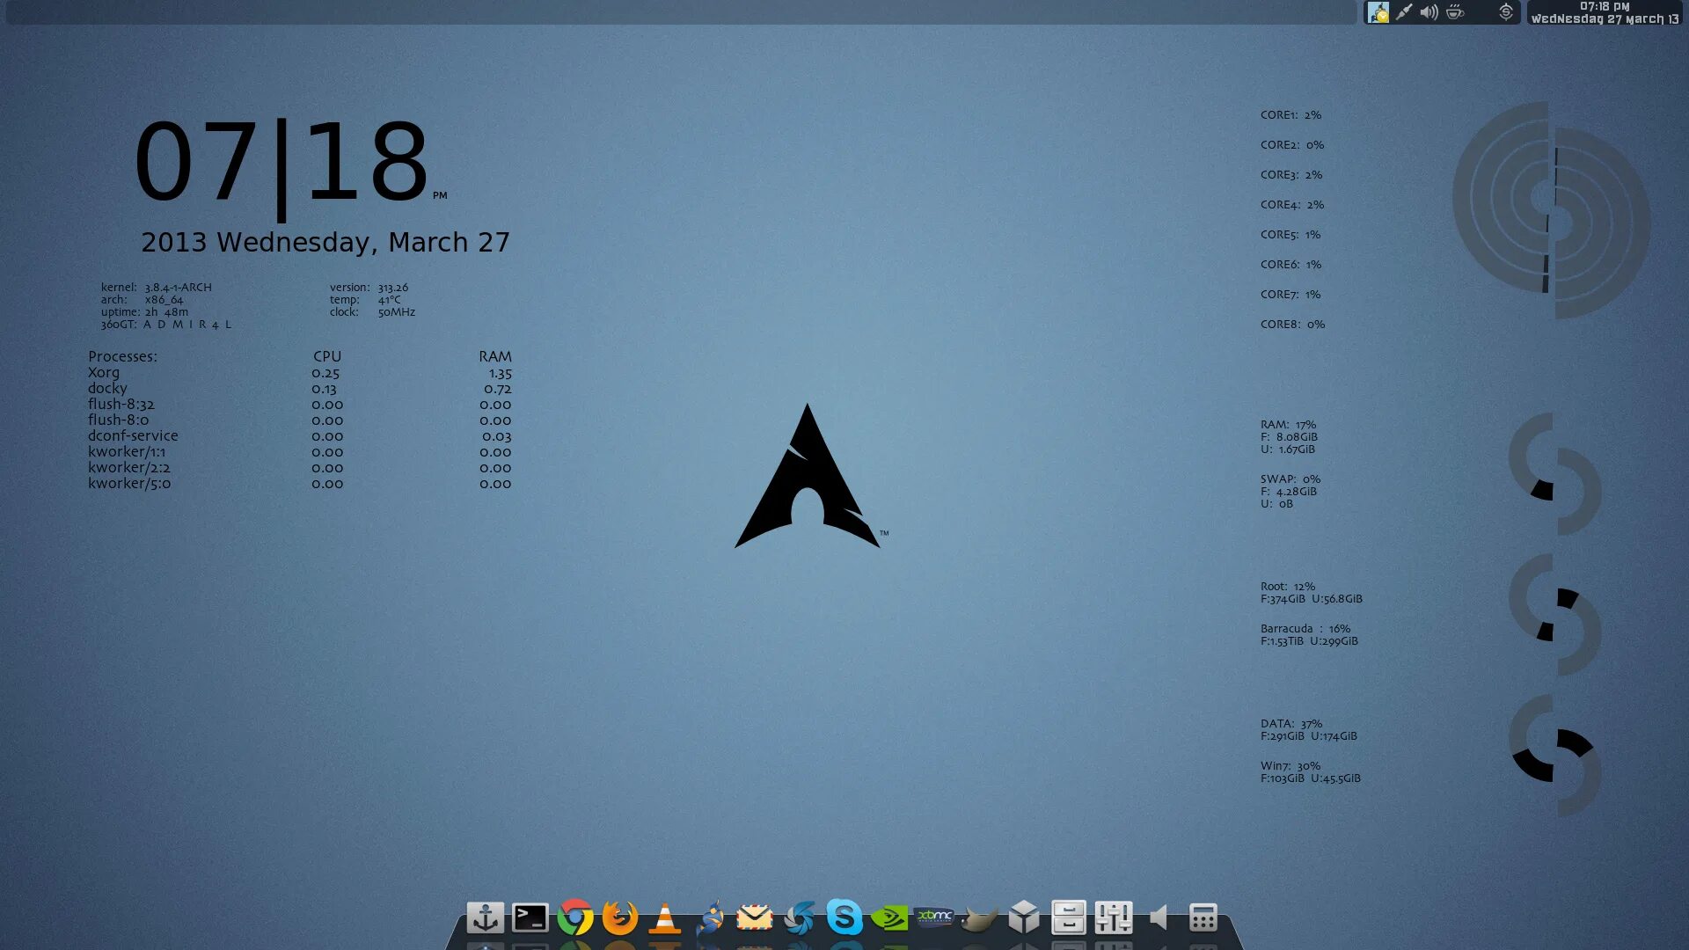Click the uptime value '2h 48m'
The image size is (1689, 950).
(x=166, y=311)
